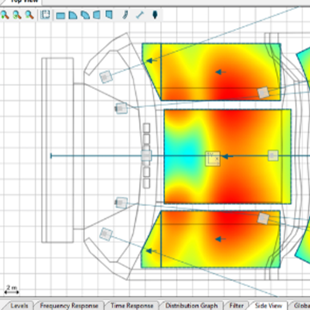The height and width of the screenshot is (310, 310).
Task: Select the quarter-circle area shape tool
Action: click(72, 15)
